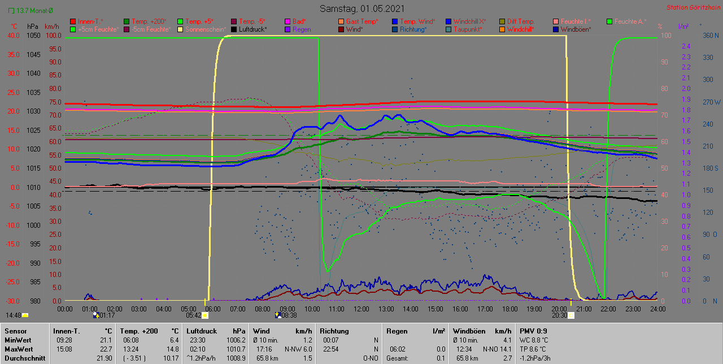
Task: Click the Durchschnitt row label
Action: [x=24, y=358]
